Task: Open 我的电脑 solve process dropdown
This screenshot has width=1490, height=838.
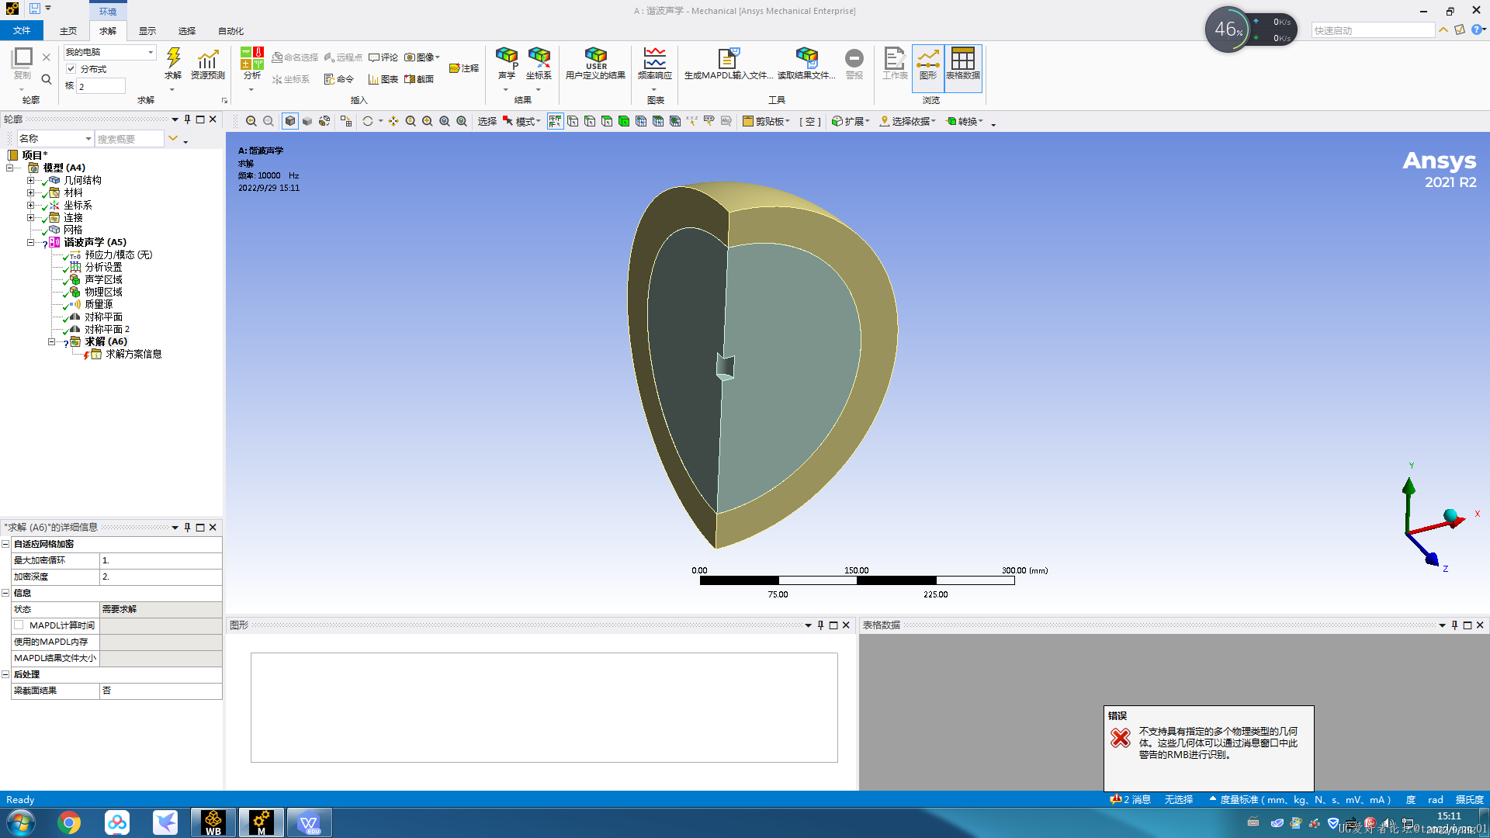Action: tap(109, 52)
